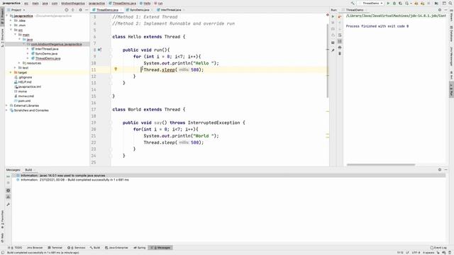The height and width of the screenshot is (255, 454).
Task: Select the Build tab in the Messages panel
Action: point(28,170)
